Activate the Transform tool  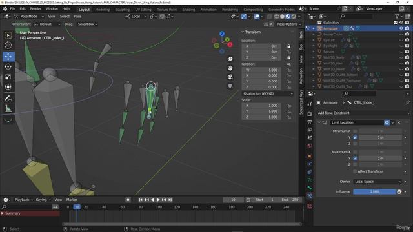[x=8, y=87]
